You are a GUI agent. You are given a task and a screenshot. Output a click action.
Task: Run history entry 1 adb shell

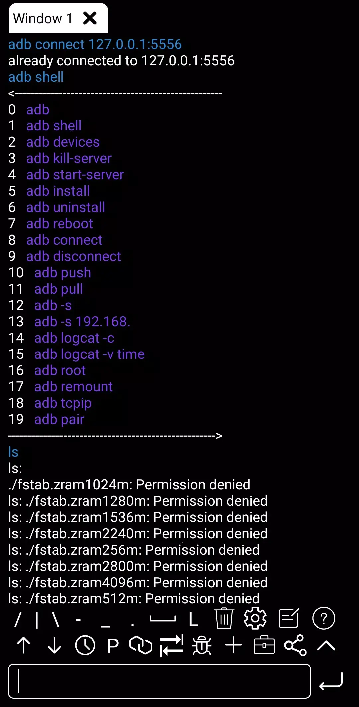(54, 126)
